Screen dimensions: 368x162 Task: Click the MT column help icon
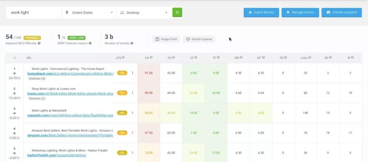coord(263,58)
